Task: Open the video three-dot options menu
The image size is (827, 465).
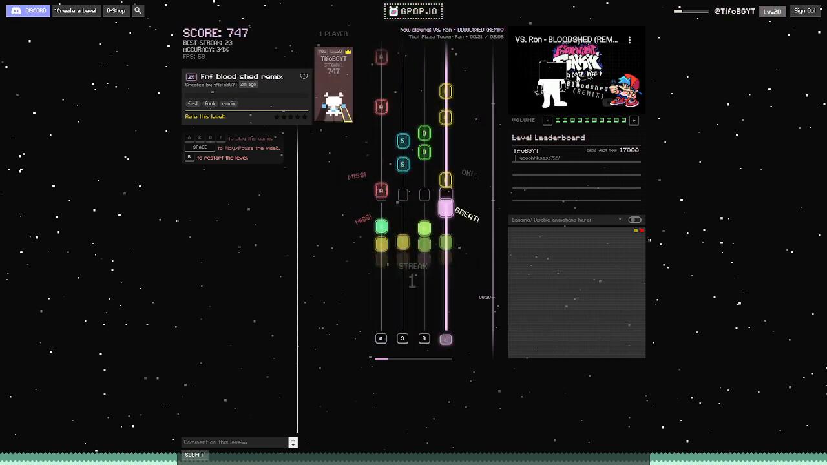Action: click(x=629, y=40)
